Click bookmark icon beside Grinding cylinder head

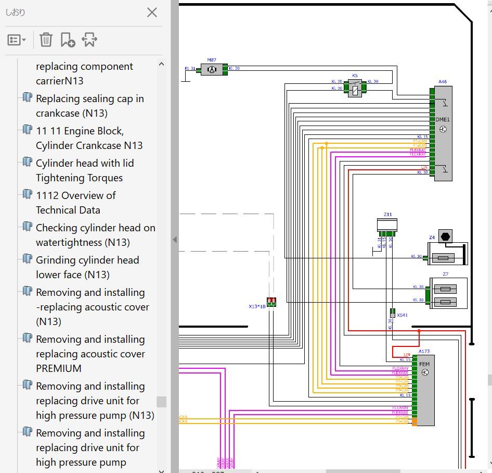point(27,259)
